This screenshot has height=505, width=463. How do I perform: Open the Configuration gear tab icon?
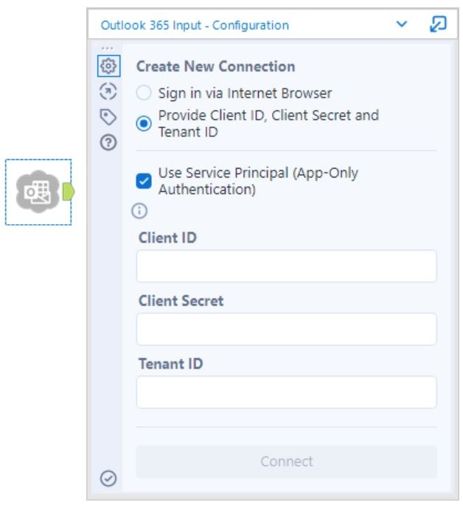pos(109,66)
